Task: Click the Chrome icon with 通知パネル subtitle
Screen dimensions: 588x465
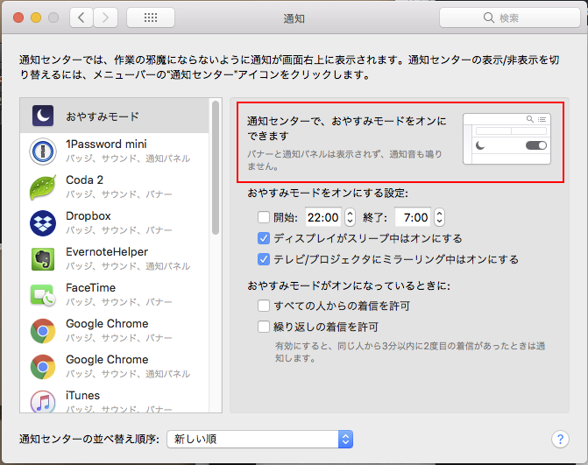Action: tap(43, 367)
